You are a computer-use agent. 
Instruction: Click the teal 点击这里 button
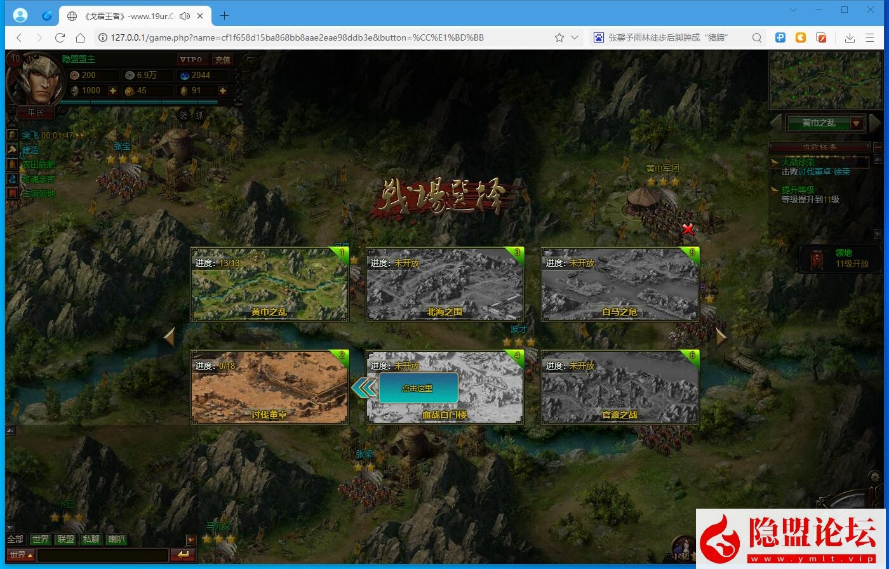pyautogui.click(x=418, y=388)
